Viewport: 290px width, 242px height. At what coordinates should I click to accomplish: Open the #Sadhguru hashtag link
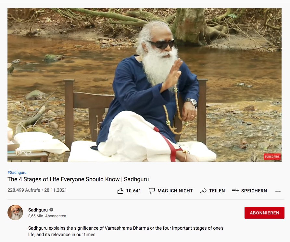[x=17, y=173]
